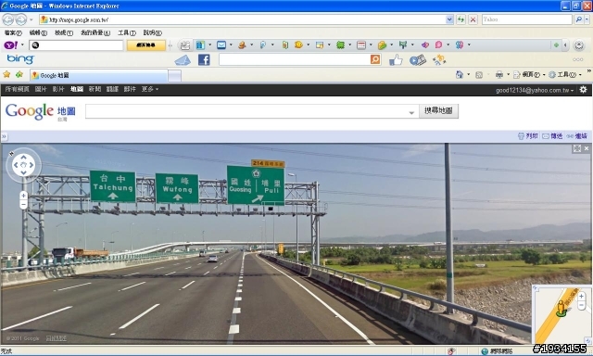Expand the address bar history dropdown
Screen dimensions: 593x356
pyautogui.click(x=449, y=19)
